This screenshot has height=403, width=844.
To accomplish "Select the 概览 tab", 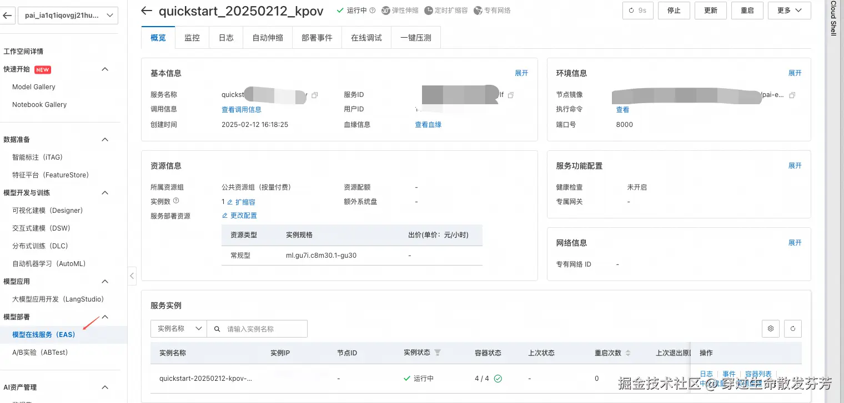I will click(158, 38).
